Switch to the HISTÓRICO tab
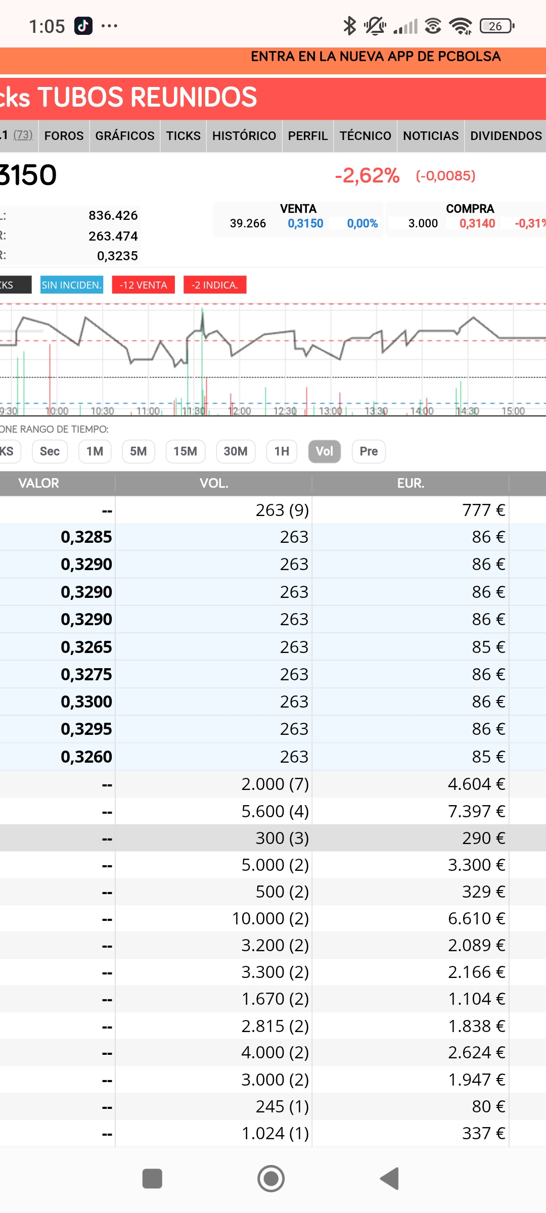 tap(244, 136)
